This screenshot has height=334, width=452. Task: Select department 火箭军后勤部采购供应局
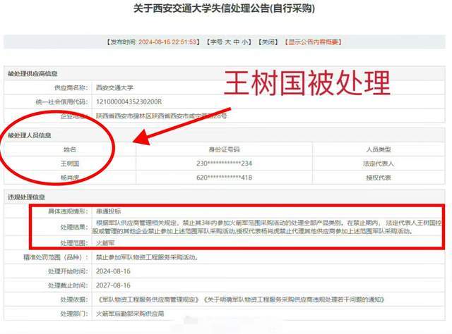pyautogui.click(x=130, y=314)
